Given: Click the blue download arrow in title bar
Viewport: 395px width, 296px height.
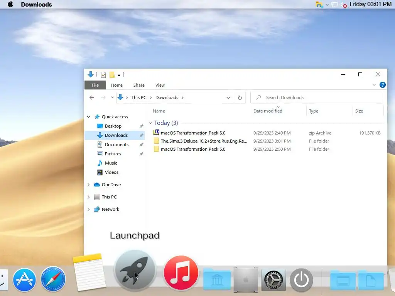Looking at the screenshot, I should [x=91, y=74].
